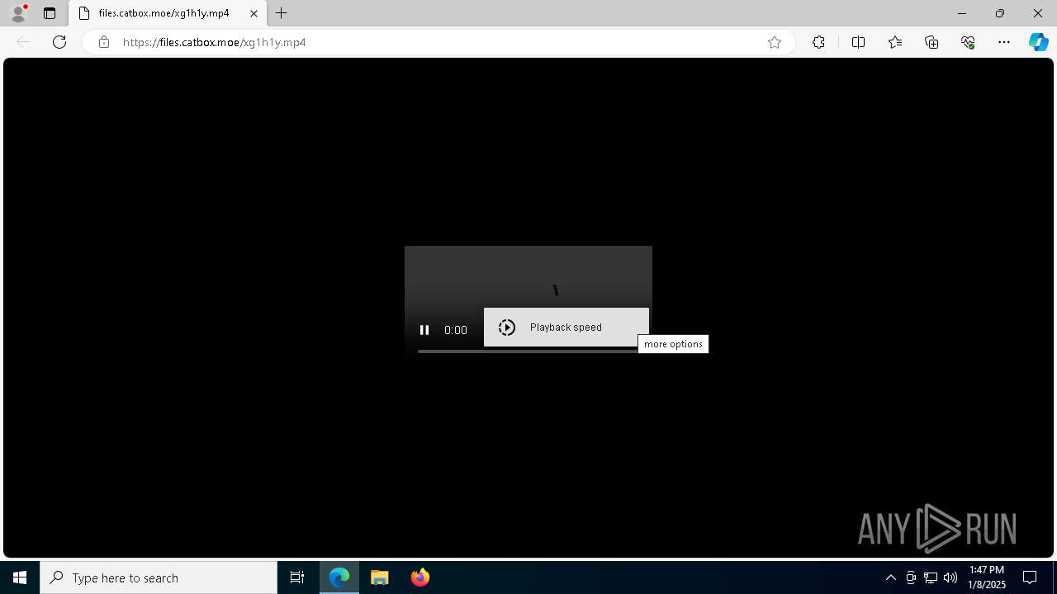Viewport: 1057px width, 594px height.
Task: Open Task View
Action: pyautogui.click(x=297, y=577)
